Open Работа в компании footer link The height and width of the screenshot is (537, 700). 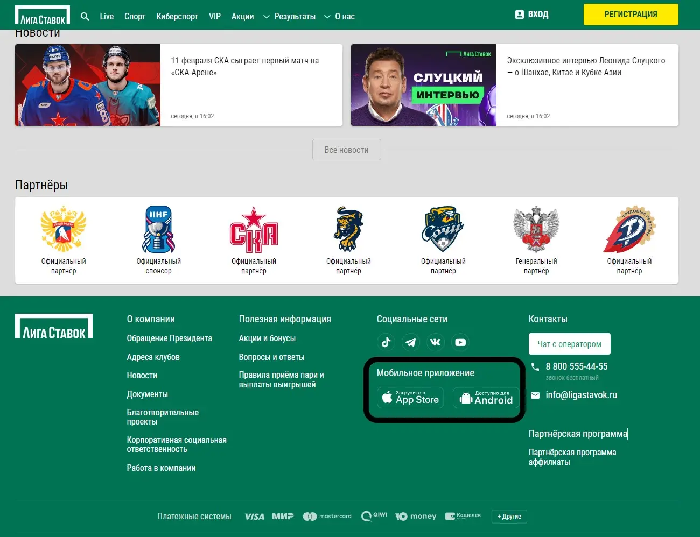(x=162, y=468)
